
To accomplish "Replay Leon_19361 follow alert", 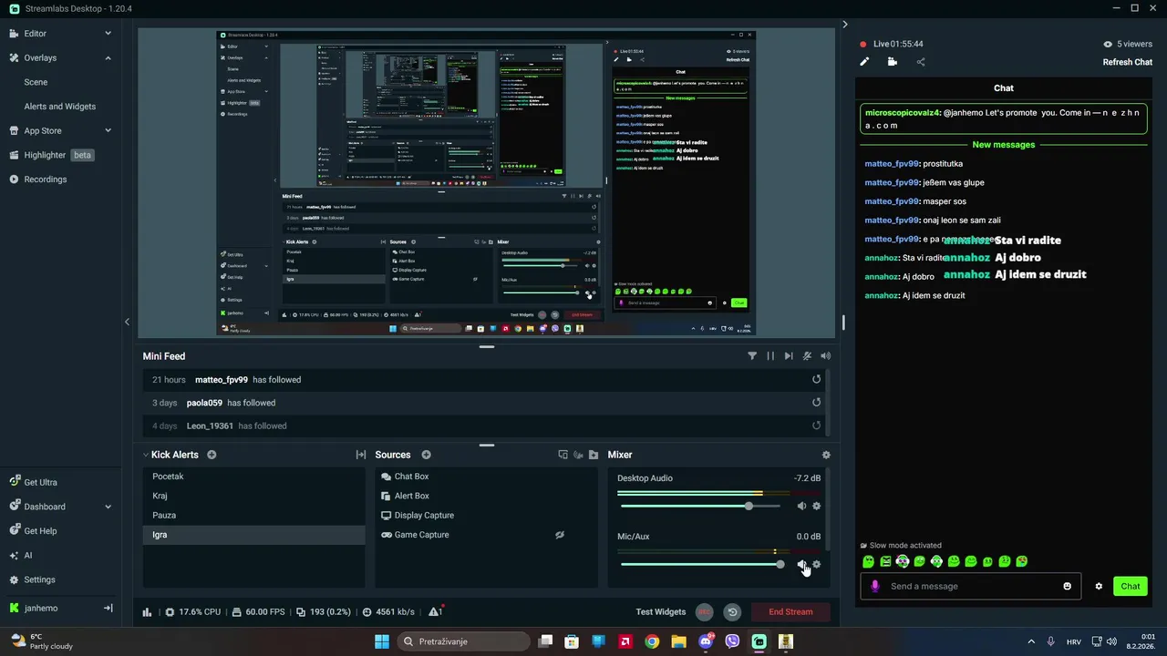I will (816, 425).
